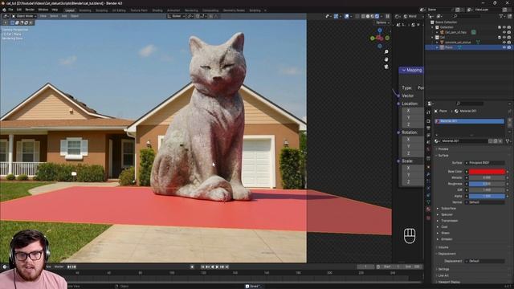The height and width of the screenshot is (289, 514).
Task: Select the Material.001 slot in material list
Action: pyautogui.click(x=469, y=121)
